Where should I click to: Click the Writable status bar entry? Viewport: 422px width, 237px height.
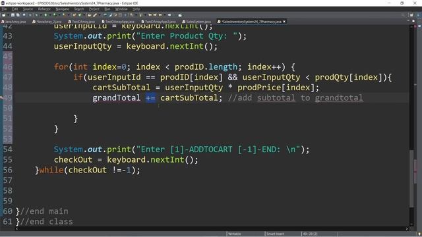click(235, 234)
